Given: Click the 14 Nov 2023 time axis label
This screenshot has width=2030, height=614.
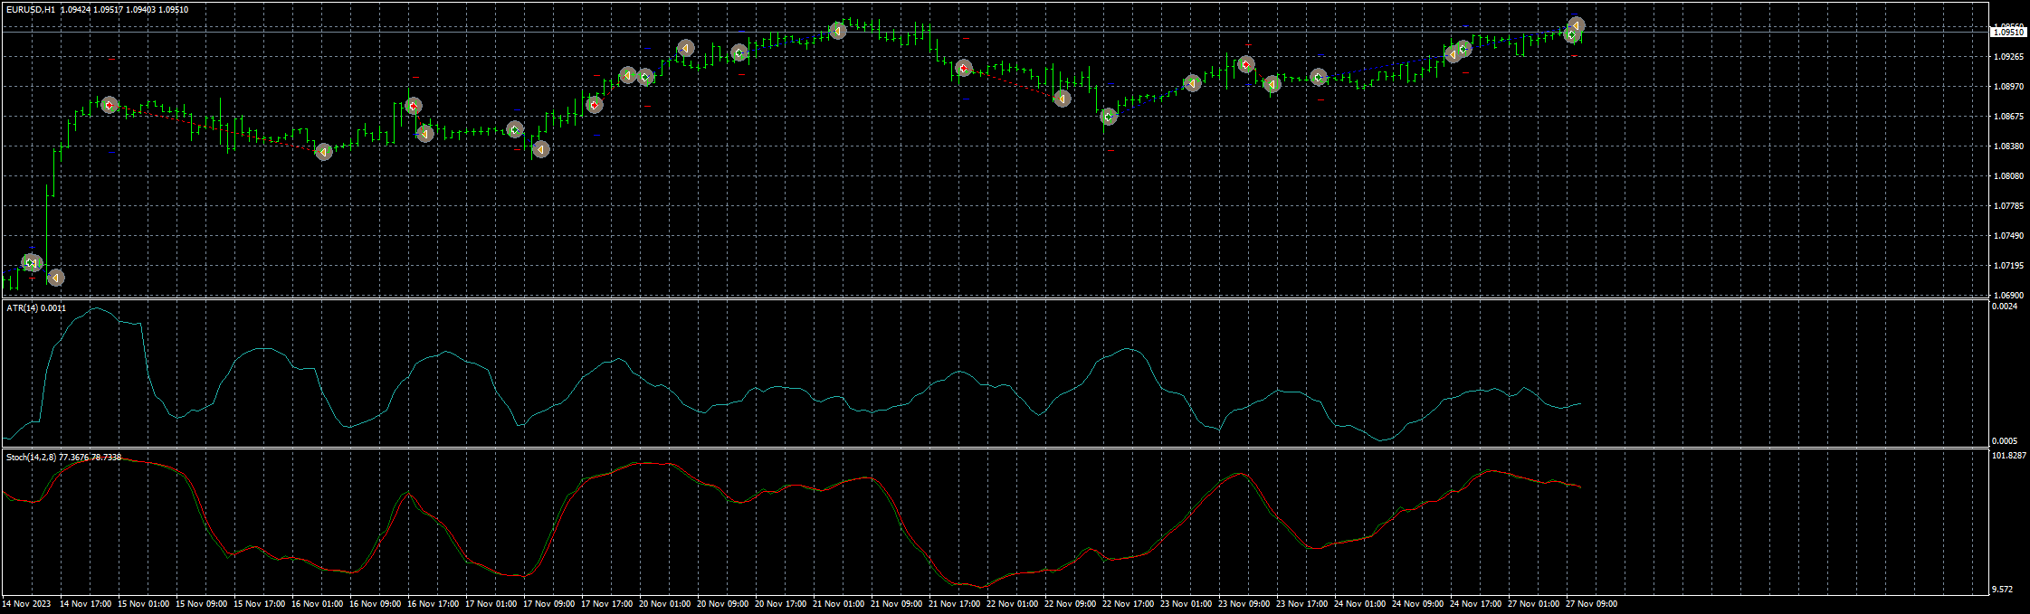Looking at the screenshot, I should pos(27,603).
